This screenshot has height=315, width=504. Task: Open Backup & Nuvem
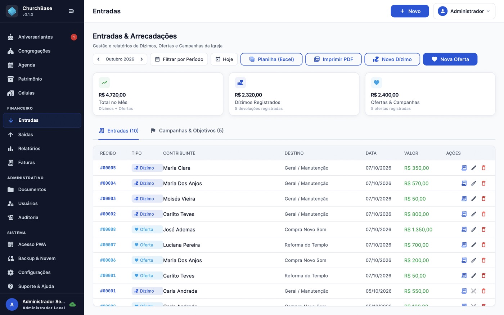click(42, 258)
